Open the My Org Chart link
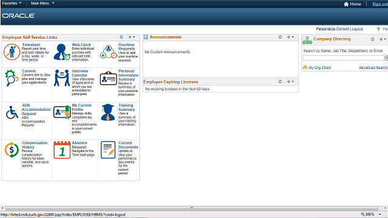The height and width of the screenshot is (218, 388). 319,67
